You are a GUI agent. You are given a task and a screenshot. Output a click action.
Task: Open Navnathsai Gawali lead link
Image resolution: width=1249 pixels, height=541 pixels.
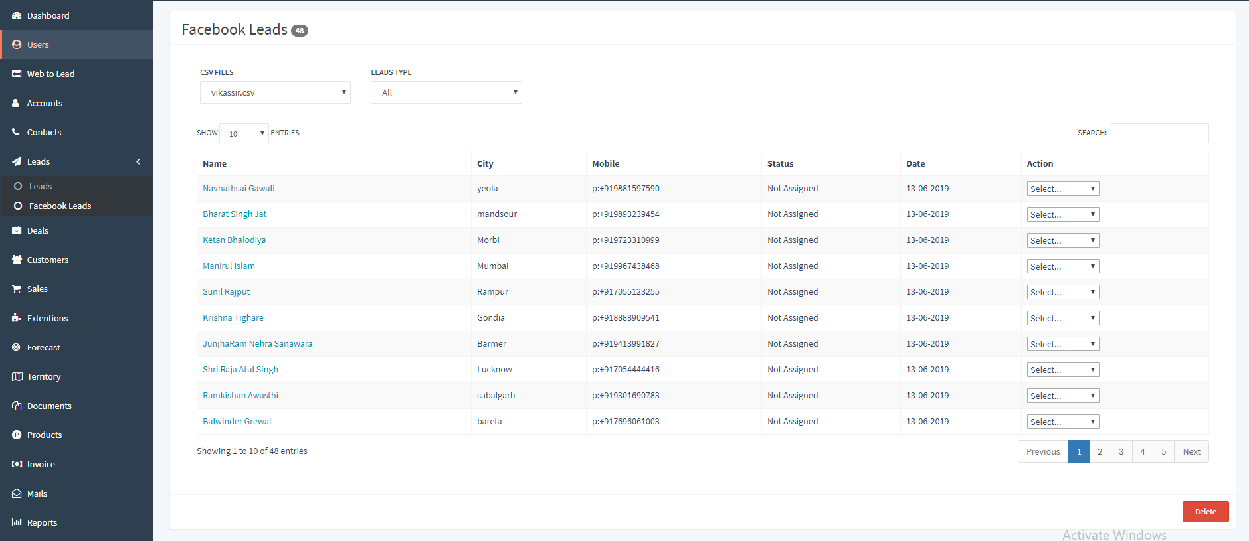point(239,188)
